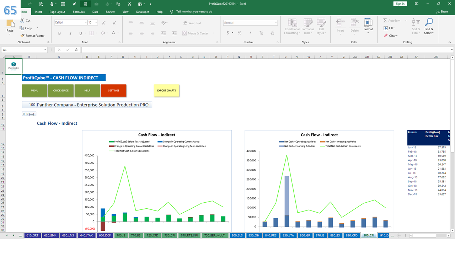Viewport: 455px width, 256px height.
Task: Click the scissors icon in the title bar
Action: tap(129, 4)
